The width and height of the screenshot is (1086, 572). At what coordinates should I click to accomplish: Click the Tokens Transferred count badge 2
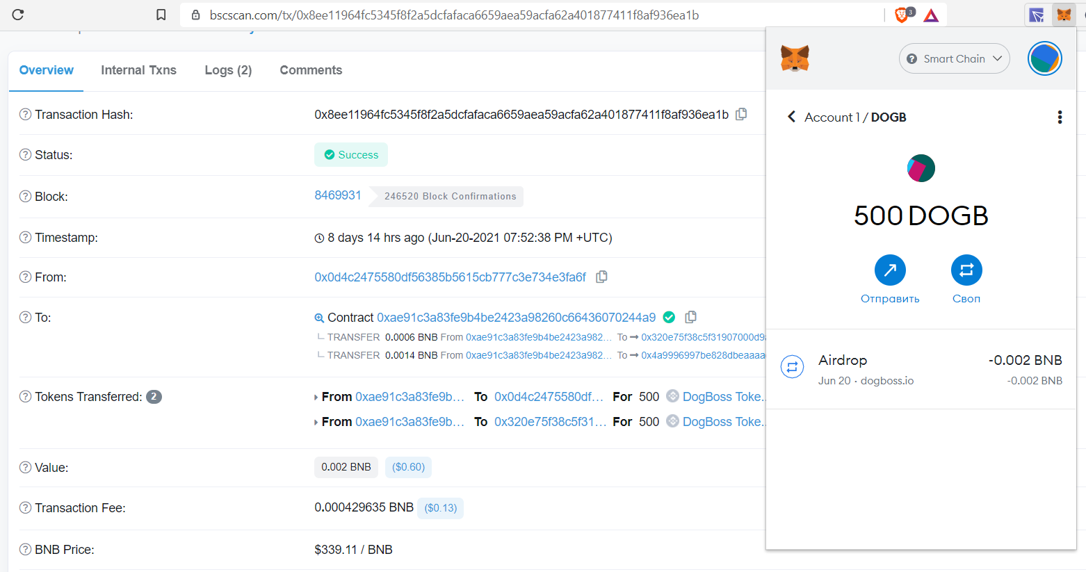(154, 397)
